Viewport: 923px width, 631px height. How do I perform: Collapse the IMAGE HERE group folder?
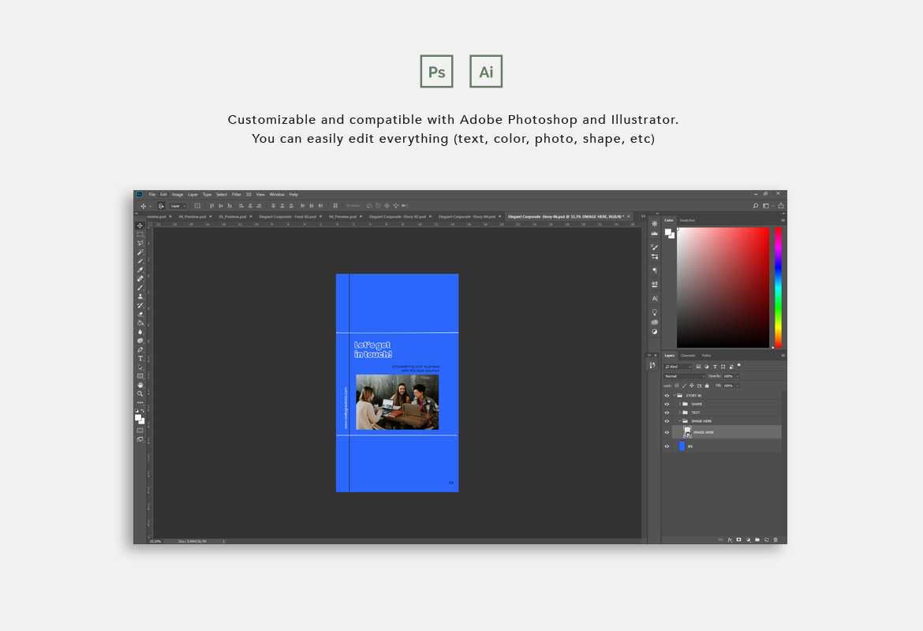click(x=679, y=421)
